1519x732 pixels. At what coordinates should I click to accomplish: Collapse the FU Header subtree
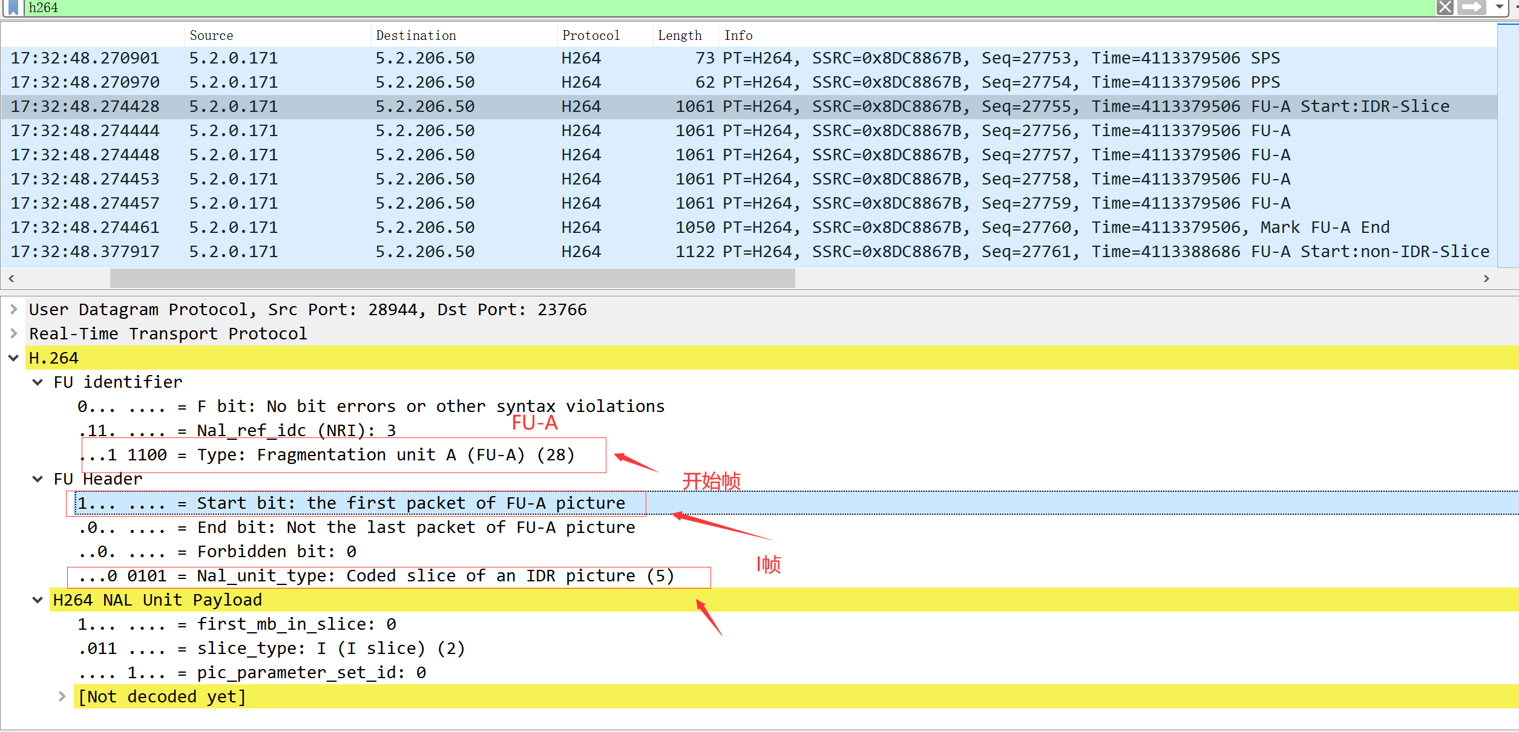pos(38,479)
